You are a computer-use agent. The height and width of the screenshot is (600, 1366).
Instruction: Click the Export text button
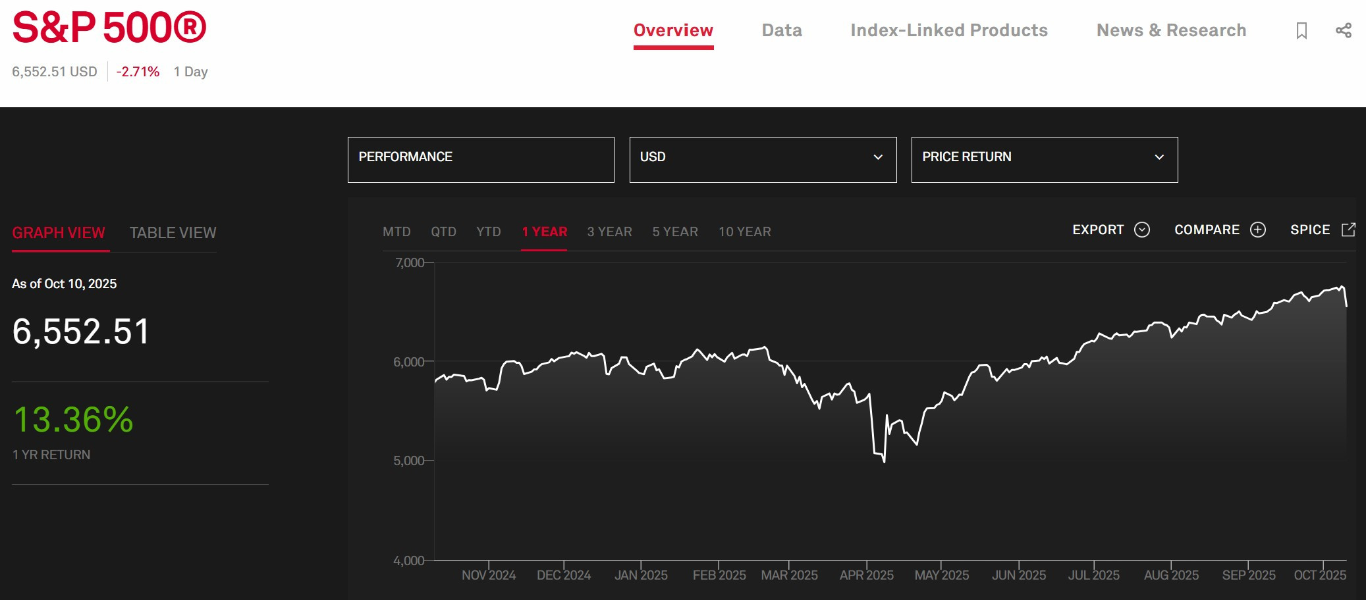click(1098, 230)
